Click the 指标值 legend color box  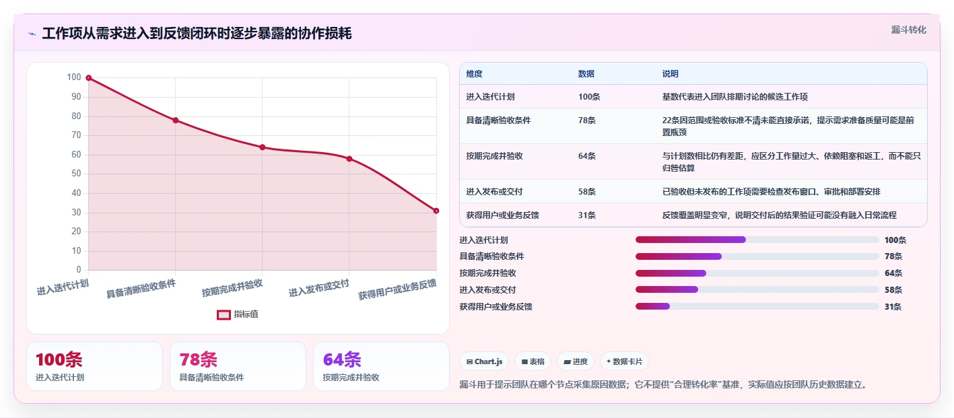coord(224,314)
